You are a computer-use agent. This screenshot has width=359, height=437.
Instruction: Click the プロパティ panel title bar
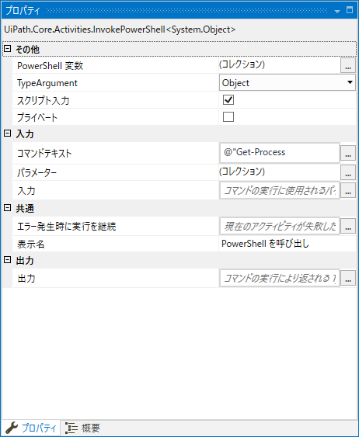click(x=179, y=11)
